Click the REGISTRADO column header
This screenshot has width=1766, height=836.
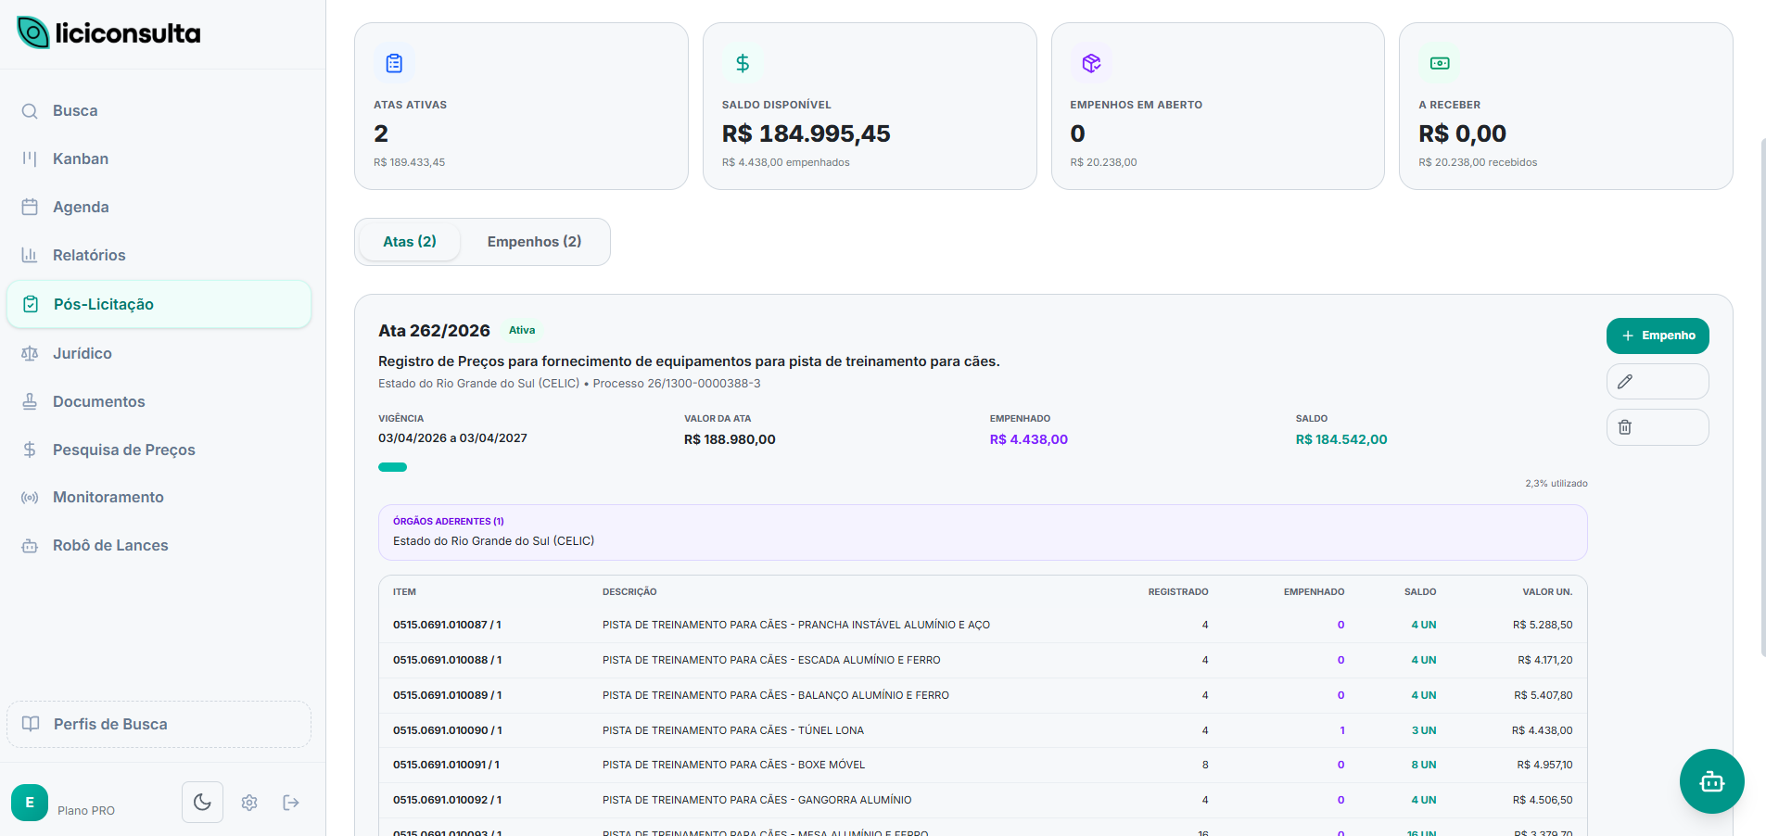(x=1178, y=592)
